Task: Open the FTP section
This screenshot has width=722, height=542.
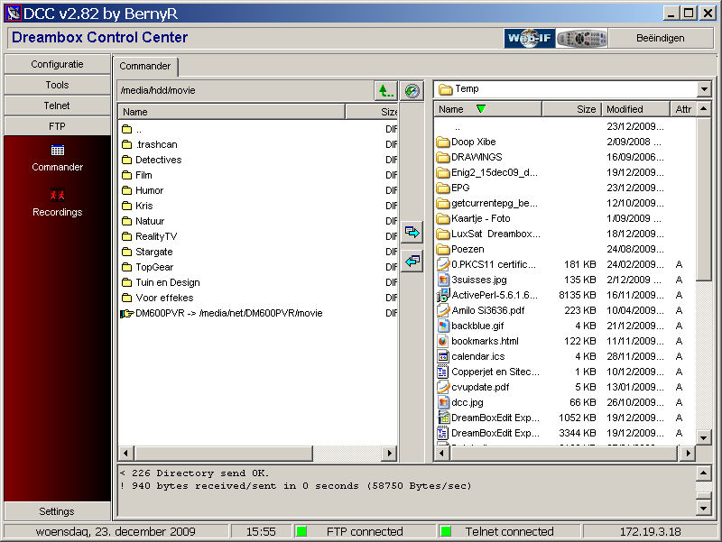Action: coord(58,126)
